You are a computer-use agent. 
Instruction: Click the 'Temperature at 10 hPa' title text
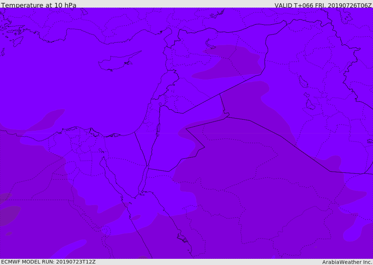click(x=39, y=5)
